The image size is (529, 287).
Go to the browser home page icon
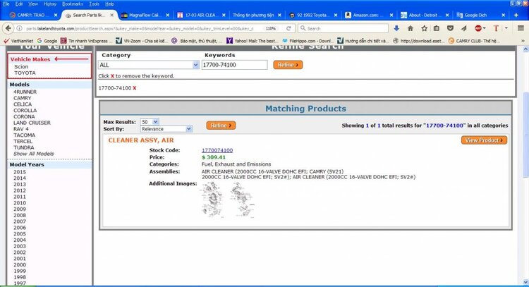click(411, 29)
